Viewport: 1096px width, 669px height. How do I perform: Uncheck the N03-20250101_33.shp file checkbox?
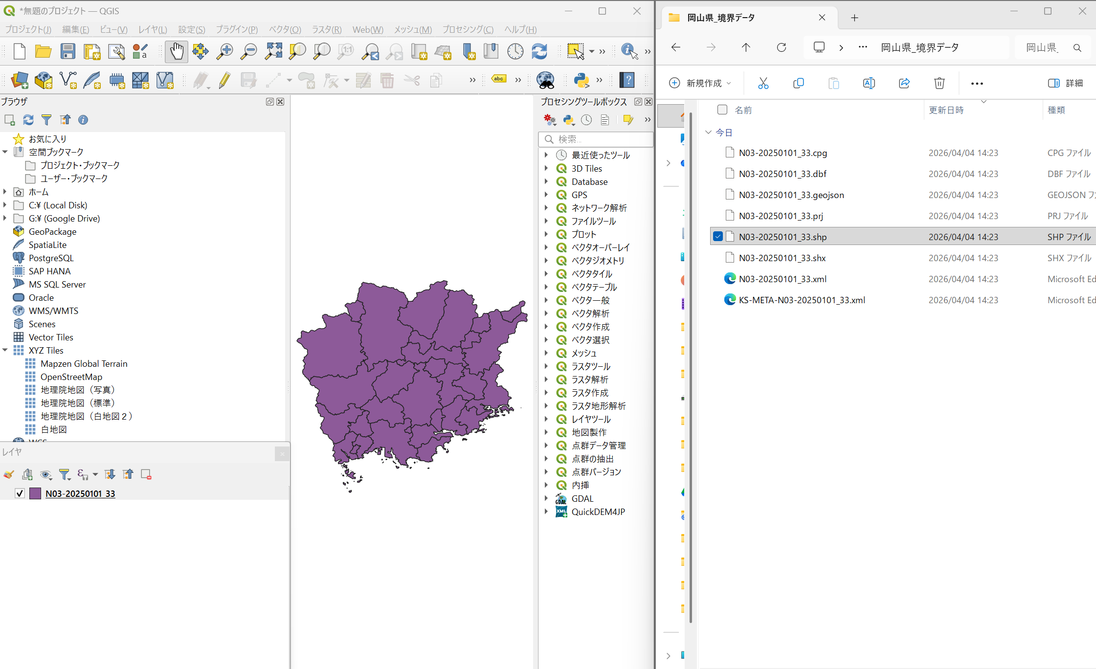pyautogui.click(x=717, y=237)
